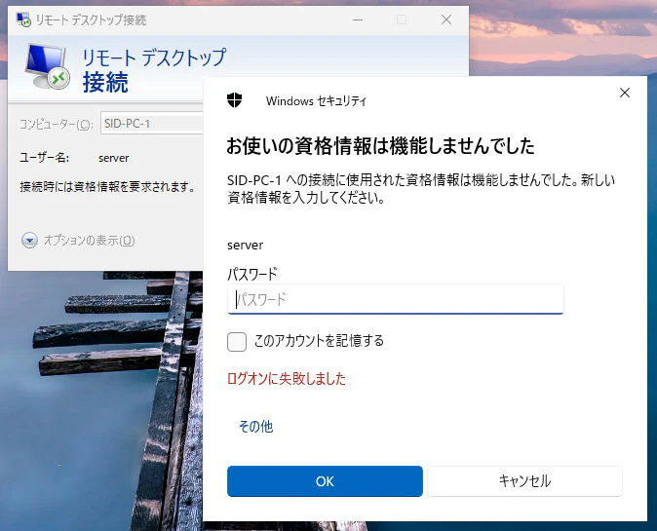Image resolution: width=657 pixels, height=531 pixels.
Task: Focus the パスワード input field
Action: 395,299
